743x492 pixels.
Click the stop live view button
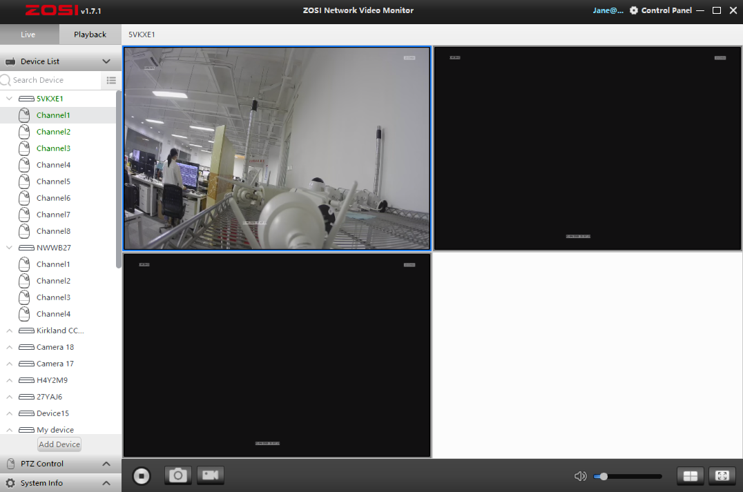tap(142, 475)
